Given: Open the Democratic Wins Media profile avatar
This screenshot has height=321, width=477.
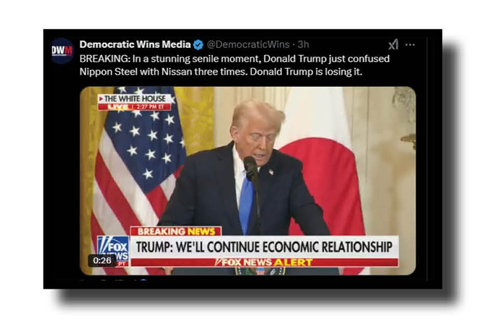Looking at the screenshot, I should coord(62,50).
